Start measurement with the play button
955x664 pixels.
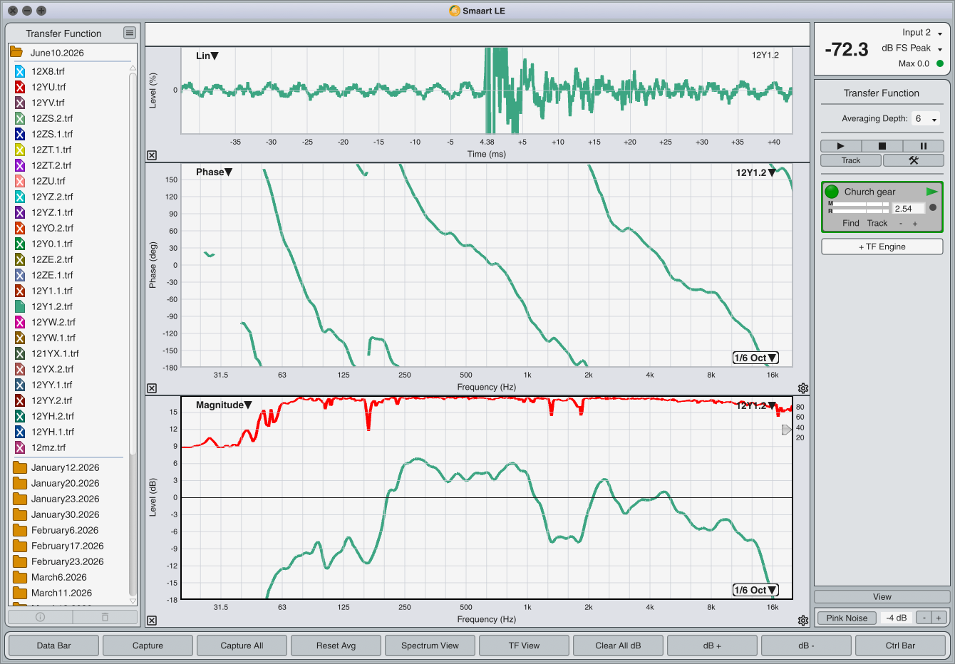(x=840, y=146)
